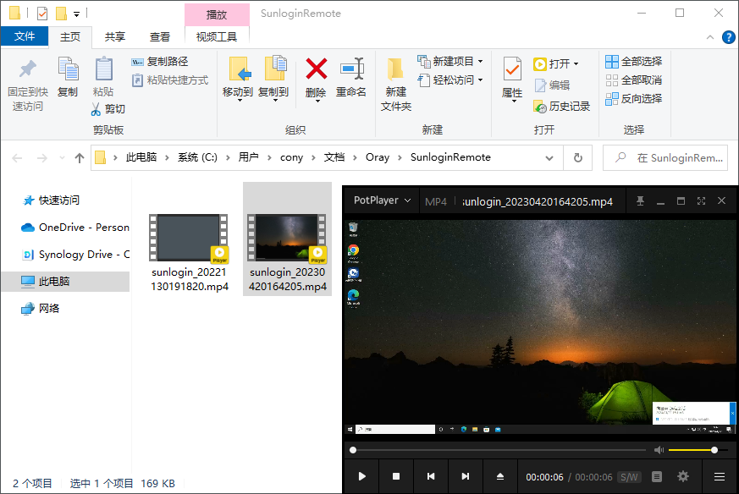Select sunlogin_20230420164205.mp4 thumbnail
Screen dimensions: 739x494
(x=287, y=239)
